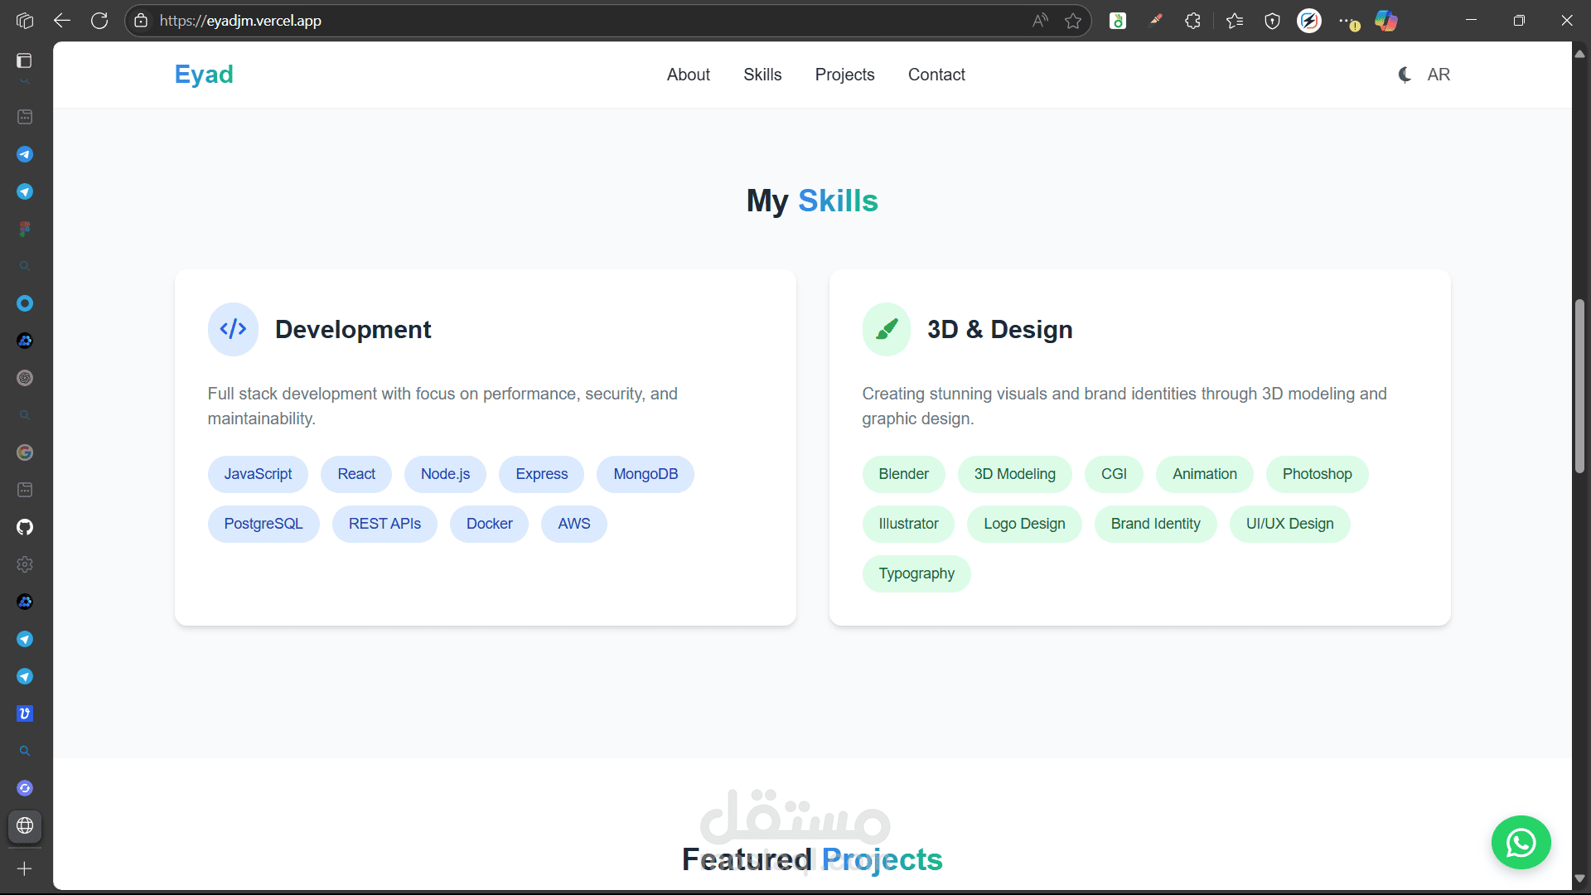Click the Development code brackets icon
This screenshot has height=895, width=1591.
tap(233, 329)
